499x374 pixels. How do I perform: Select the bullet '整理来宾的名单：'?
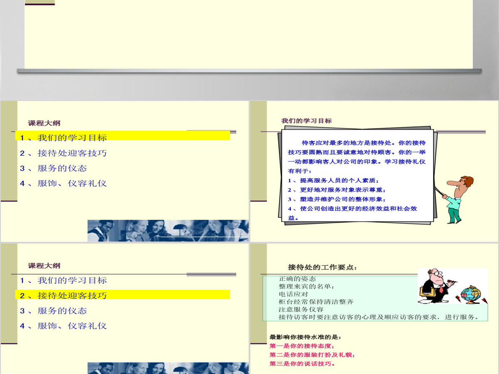coord(306,286)
